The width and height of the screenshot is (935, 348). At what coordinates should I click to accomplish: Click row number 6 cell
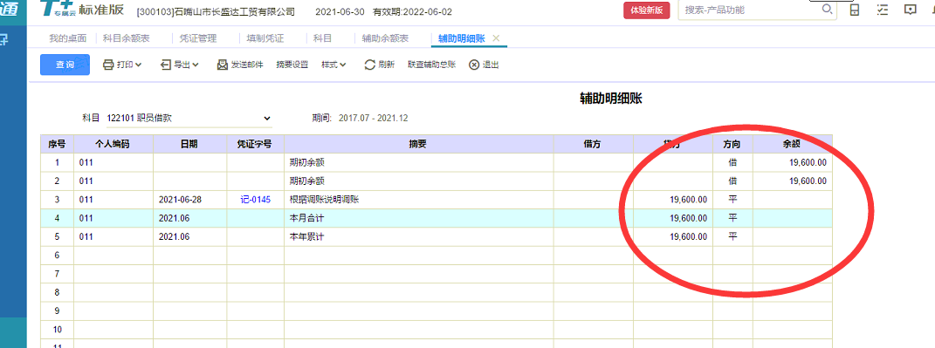[x=58, y=255]
